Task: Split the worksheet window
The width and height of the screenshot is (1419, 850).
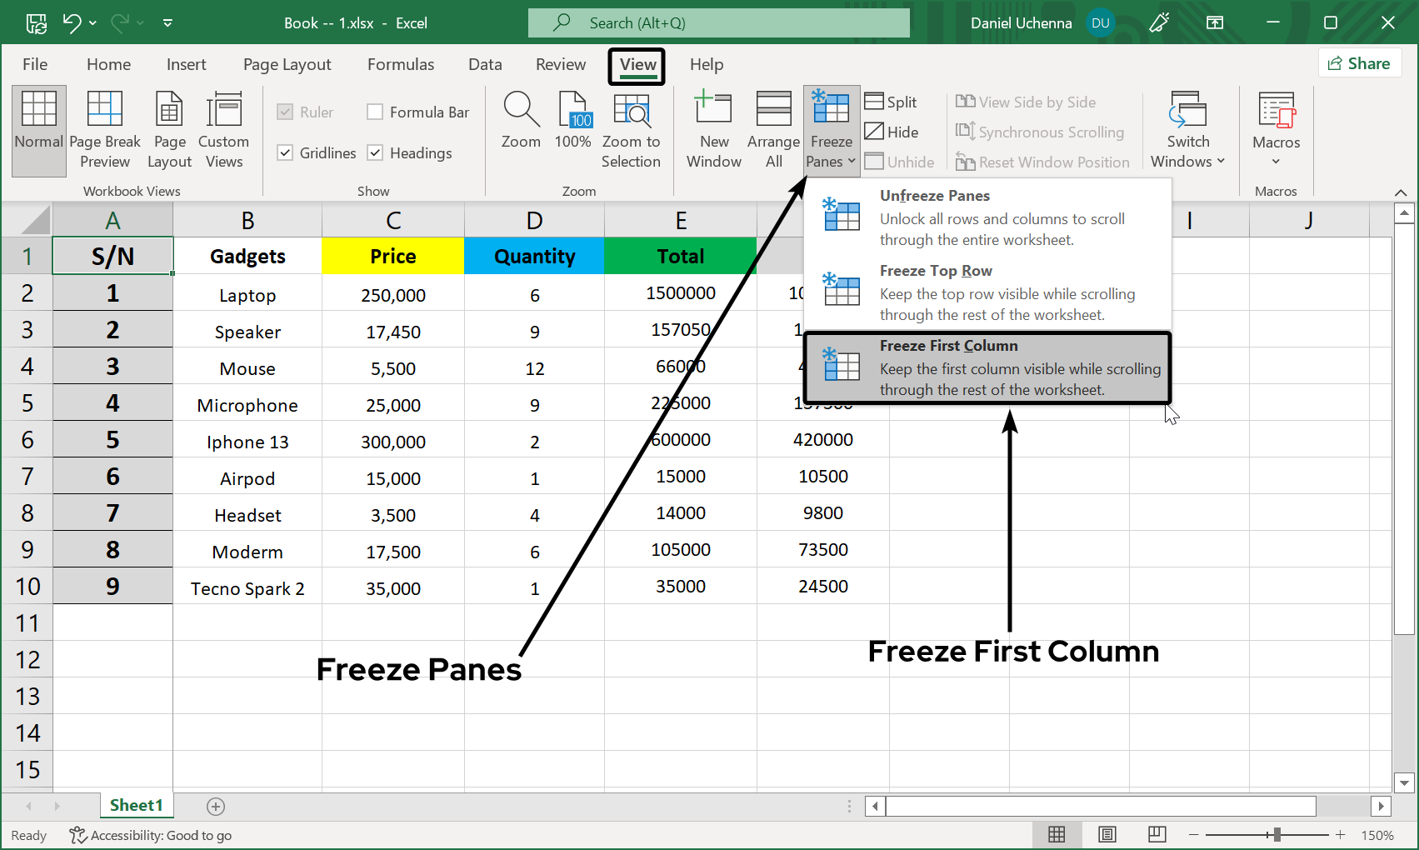Action: pyautogui.click(x=891, y=101)
